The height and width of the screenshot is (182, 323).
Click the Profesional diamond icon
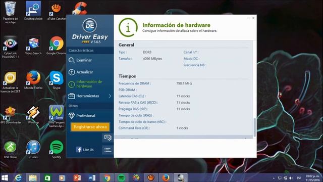point(72,116)
